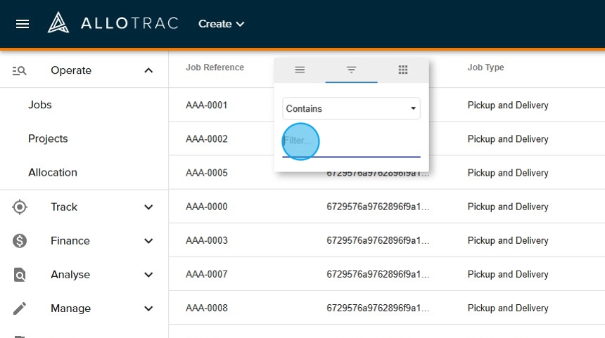Open the Contains filter type dropdown
The width and height of the screenshot is (605, 338).
(351, 109)
